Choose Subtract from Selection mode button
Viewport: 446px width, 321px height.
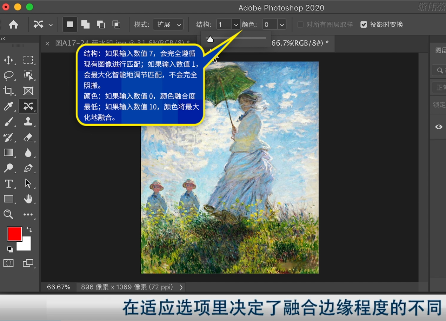tap(101, 25)
